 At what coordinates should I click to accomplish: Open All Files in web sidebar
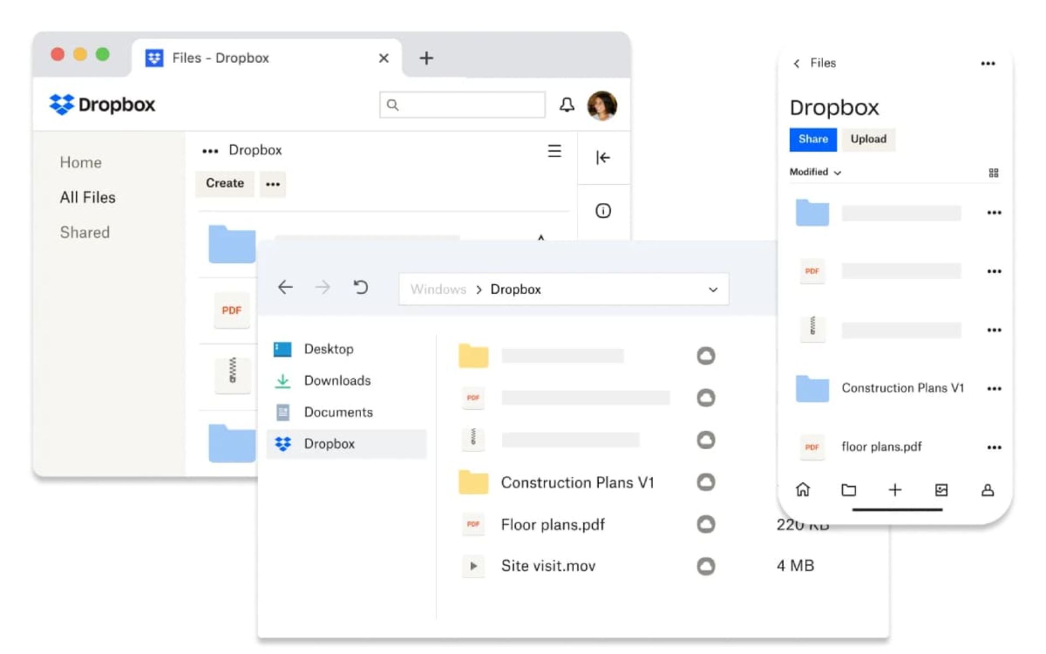click(88, 197)
